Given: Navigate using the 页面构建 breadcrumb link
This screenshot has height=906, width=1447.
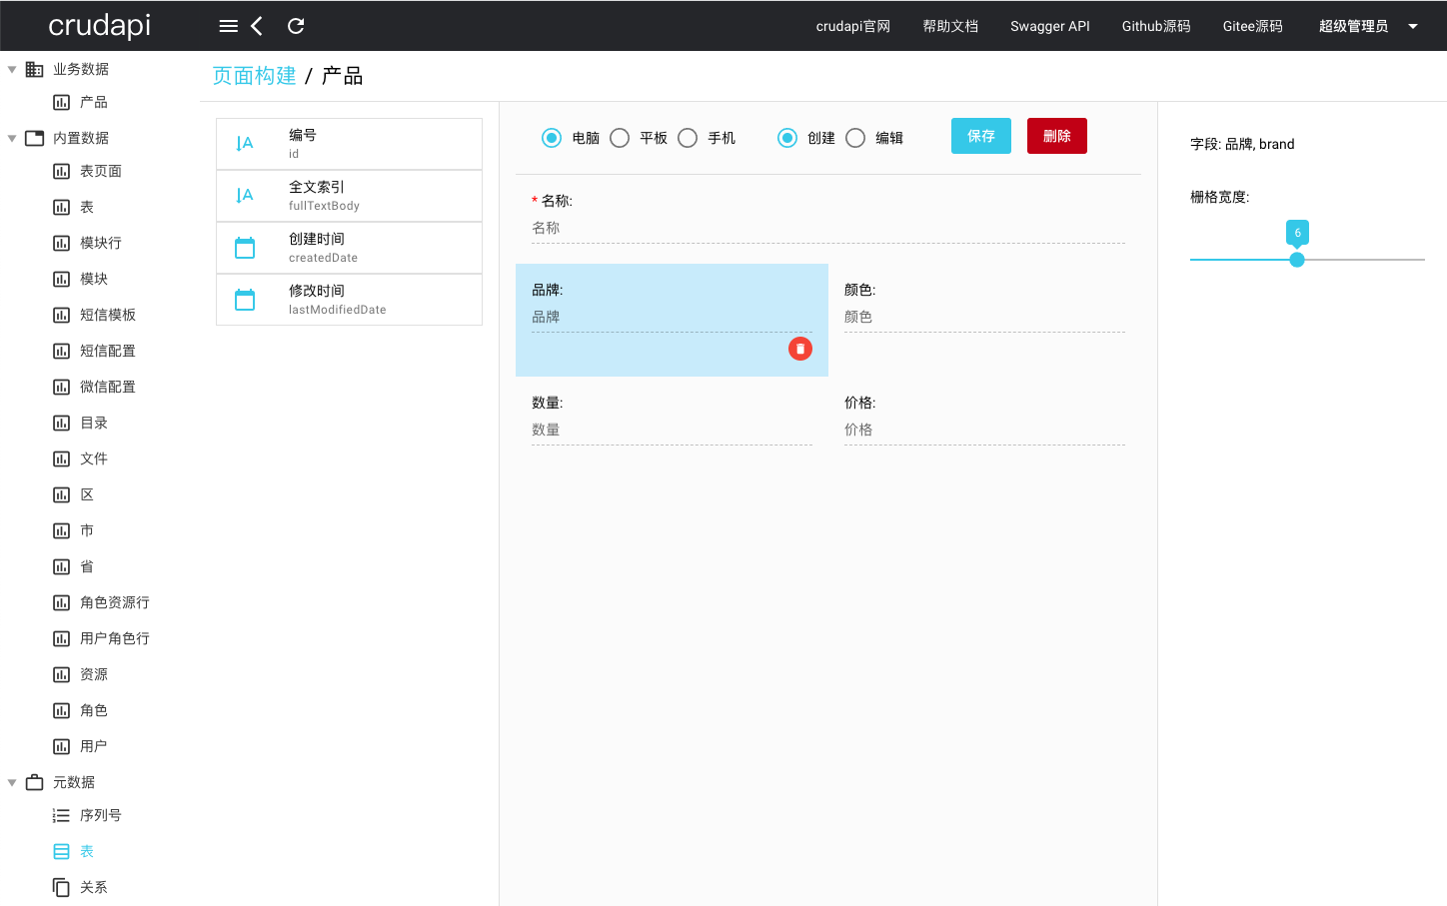Looking at the screenshot, I should [255, 74].
